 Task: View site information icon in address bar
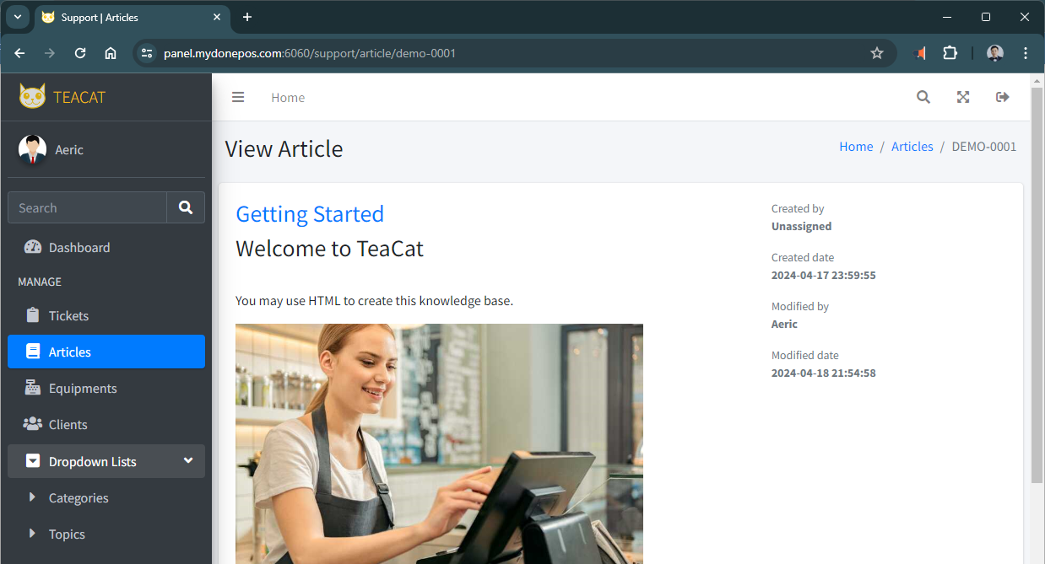click(147, 53)
